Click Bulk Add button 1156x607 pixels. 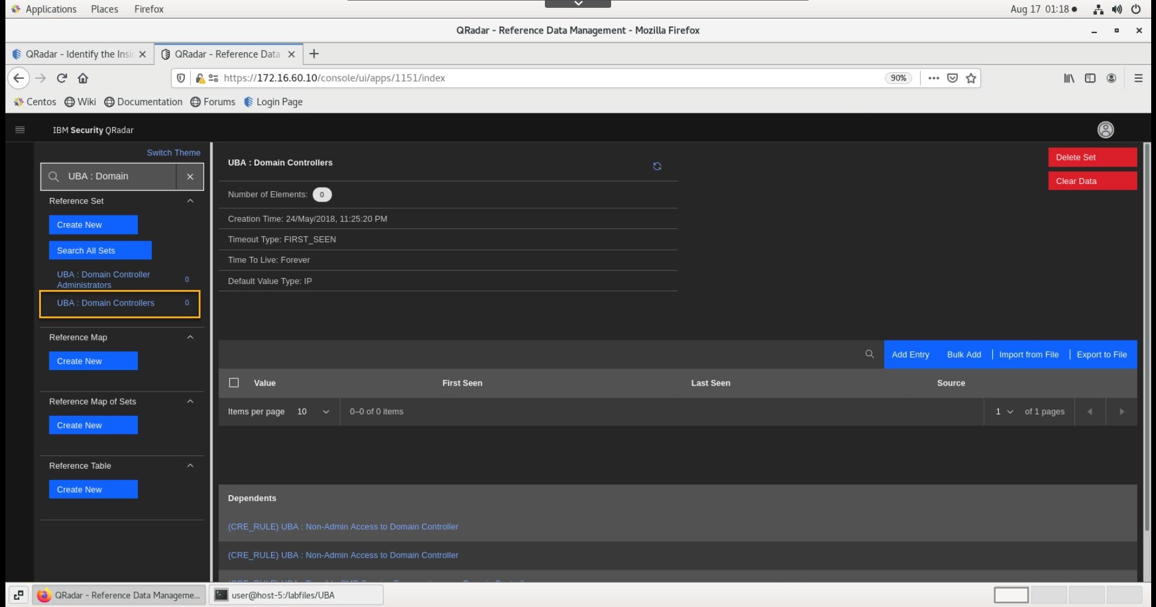[x=964, y=354]
